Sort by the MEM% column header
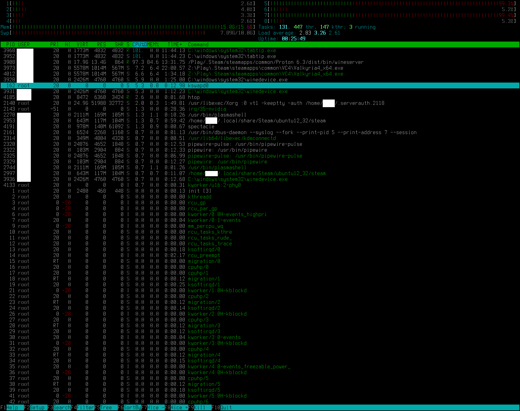The image size is (520, 411). pos(153,44)
